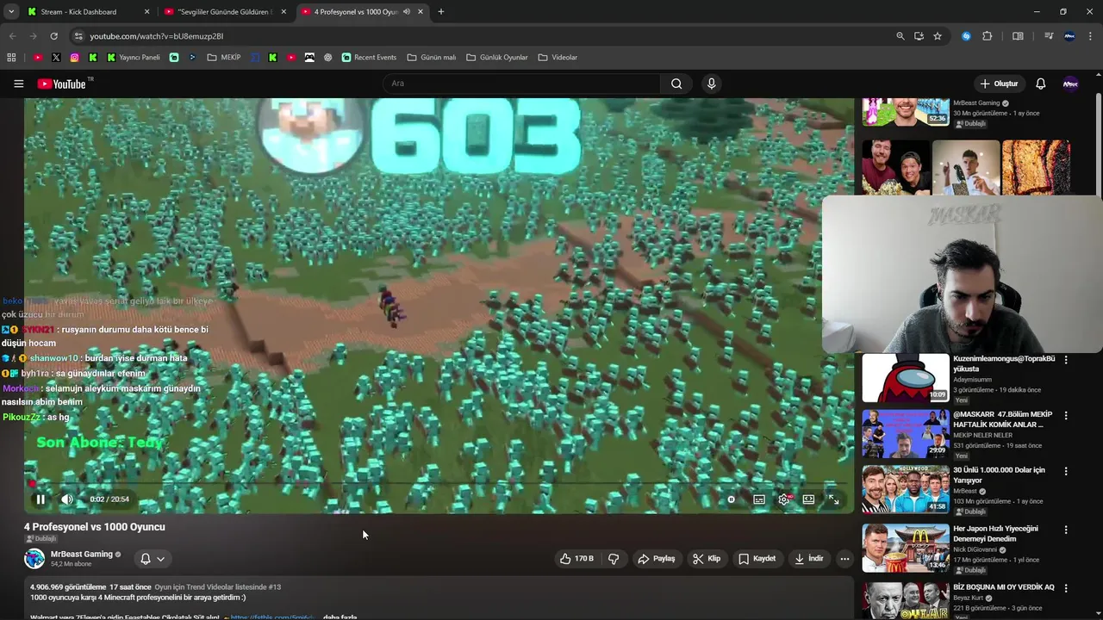This screenshot has height=620, width=1103.
Task: Focus the Ara search field
Action: pyautogui.click(x=521, y=84)
